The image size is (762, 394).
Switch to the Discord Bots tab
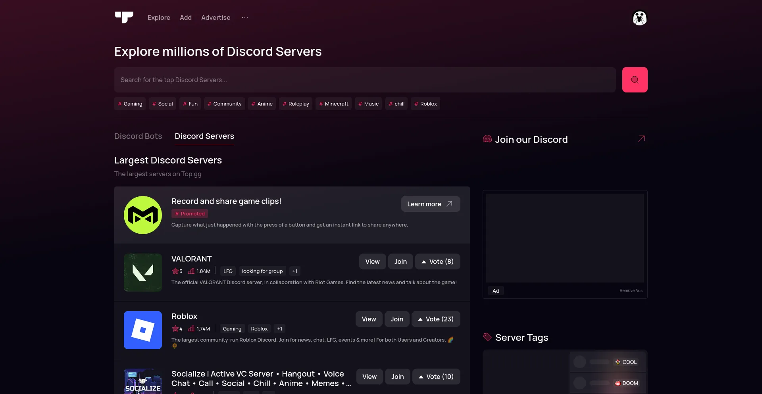(x=138, y=136)
